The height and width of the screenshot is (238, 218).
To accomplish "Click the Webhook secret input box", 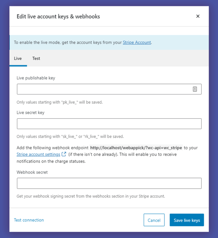I will pyautogui.click(x=109, y=183).
